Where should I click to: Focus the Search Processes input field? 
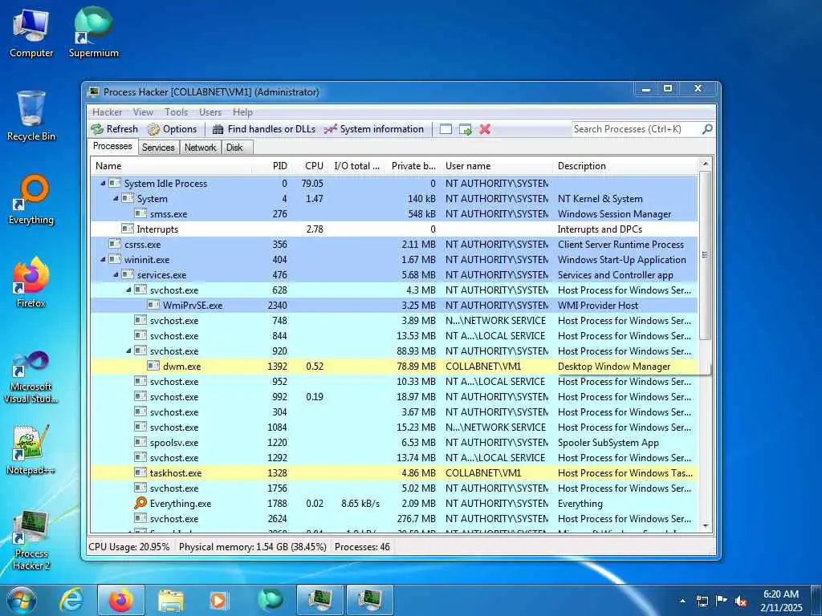pos(637,129)
